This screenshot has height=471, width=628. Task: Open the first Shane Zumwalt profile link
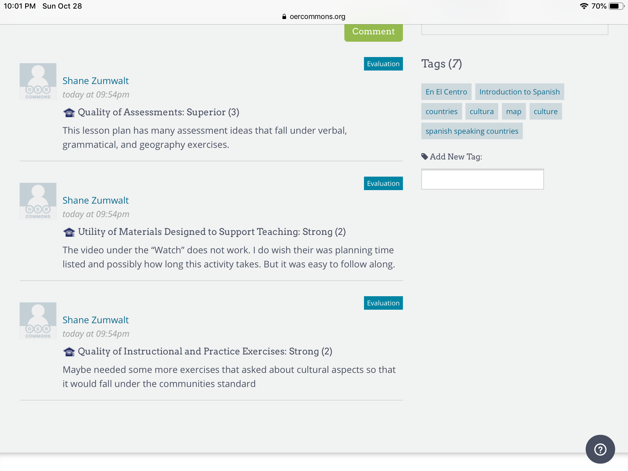click(x=96, y=81)
